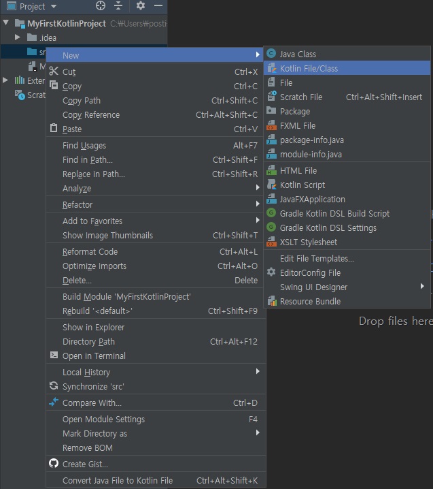Click the Gradle Kotlin DSL Build Script item
Viewport: 433px width, 489px height.
pos(334,213)
